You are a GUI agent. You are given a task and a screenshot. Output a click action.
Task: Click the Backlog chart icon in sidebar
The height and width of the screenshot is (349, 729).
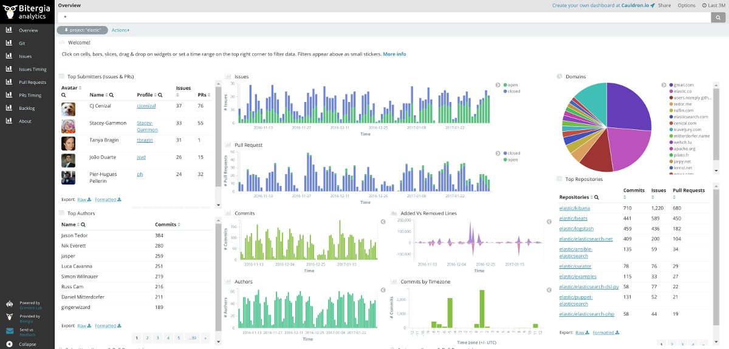click(x=9, y=108)
